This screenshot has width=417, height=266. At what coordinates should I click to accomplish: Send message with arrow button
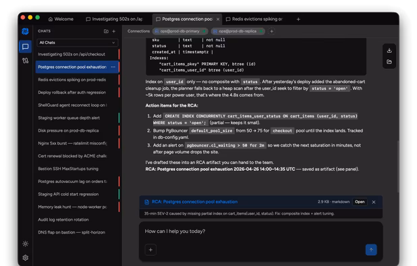point(371,250)
